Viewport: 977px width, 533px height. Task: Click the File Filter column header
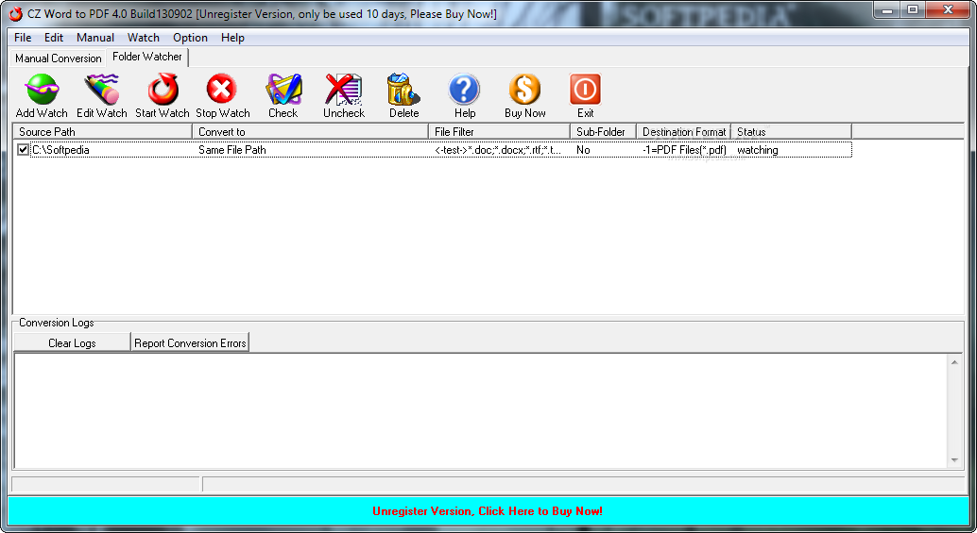500,132
